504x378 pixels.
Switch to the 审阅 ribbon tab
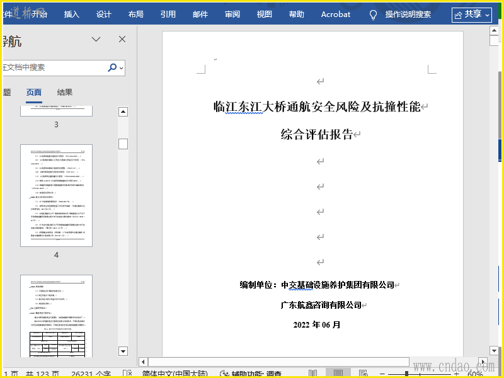232,14
